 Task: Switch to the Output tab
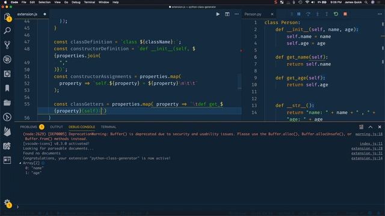(x=57, y=127)
